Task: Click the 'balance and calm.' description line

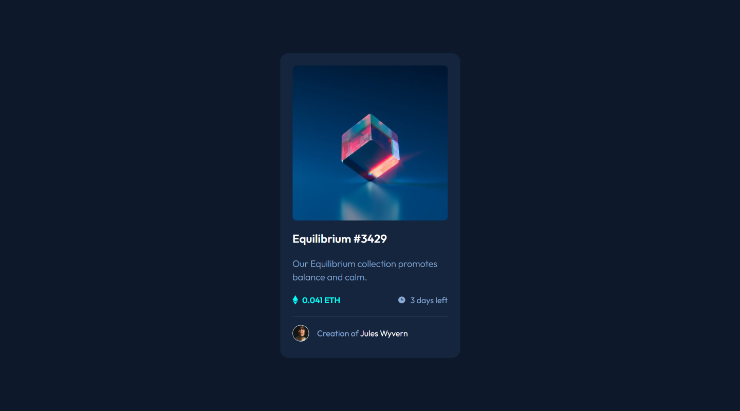Action: tap(329, 277)
